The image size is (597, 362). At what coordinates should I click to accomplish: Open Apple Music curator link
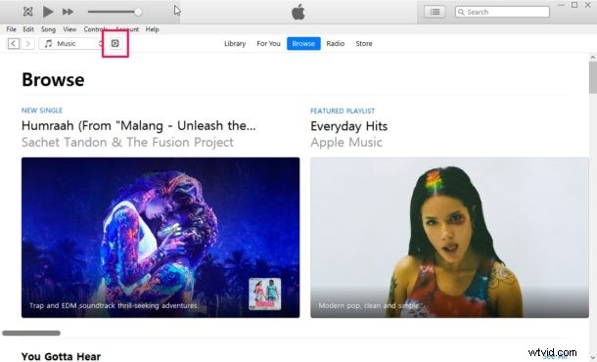346,143
